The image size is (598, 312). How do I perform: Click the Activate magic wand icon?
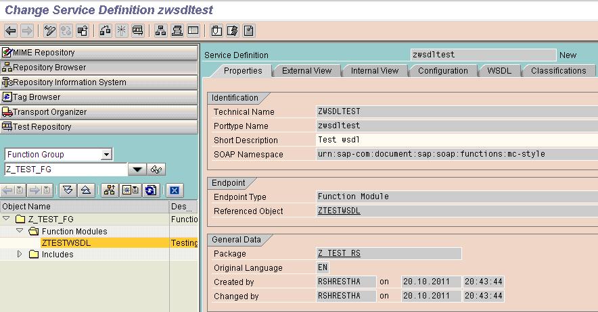[x=122, y=31]
